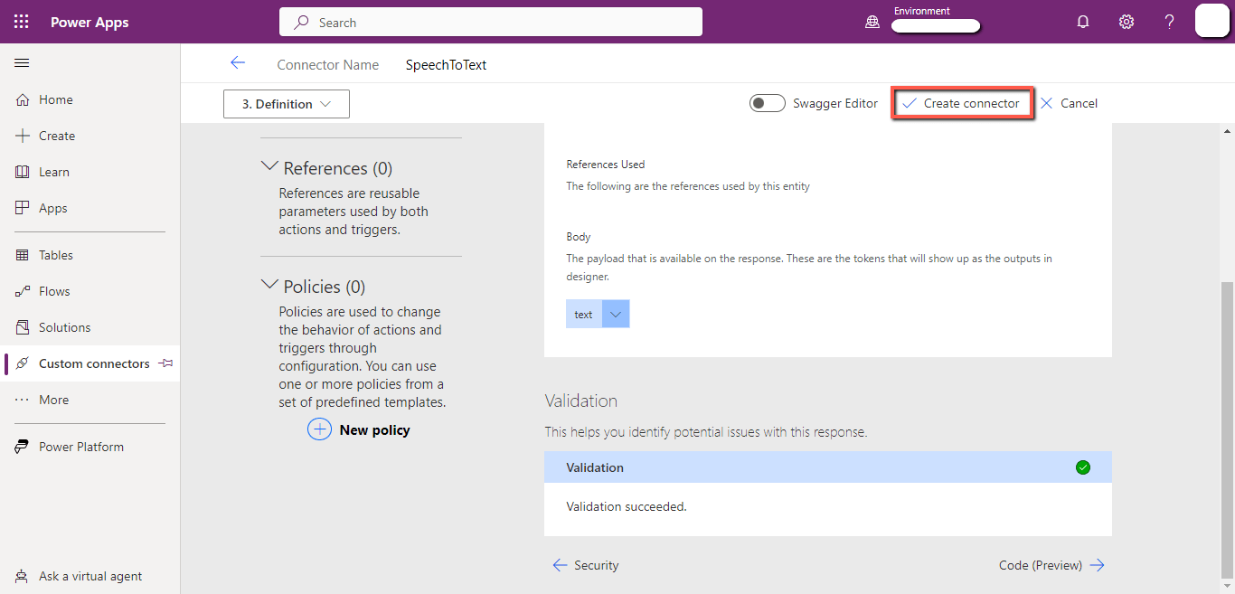
Task: Click the Custom connectors plug icon
Action: click(23, 363)
